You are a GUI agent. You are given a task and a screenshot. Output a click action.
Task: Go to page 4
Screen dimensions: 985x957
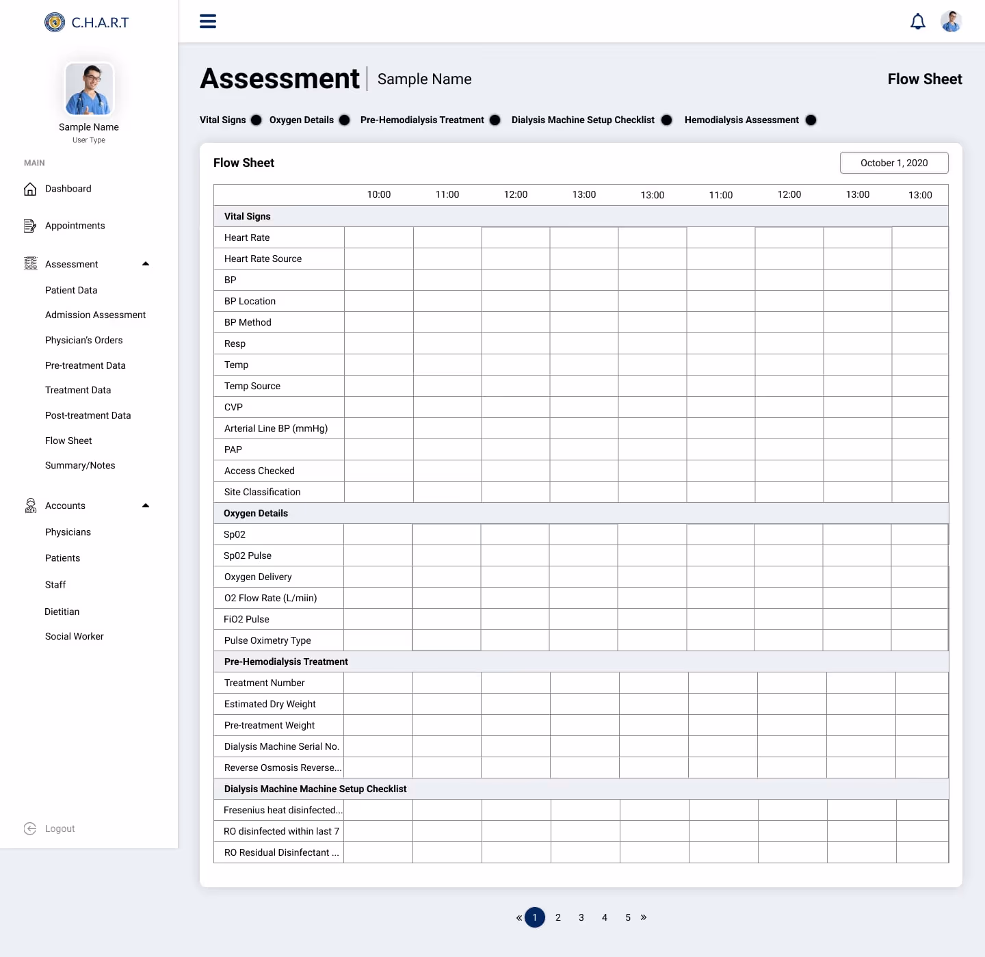coord(605,917)
